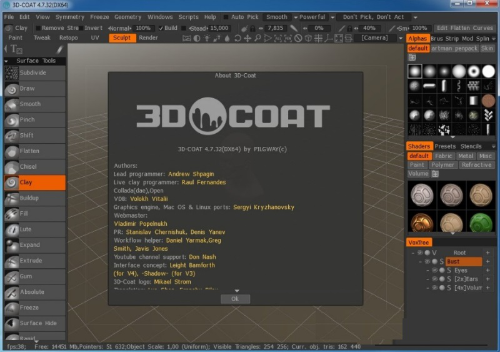Viewport: 500px width, 352px height.
Task: Select the Draw sculpt tool icon
Action: [12, 88]
